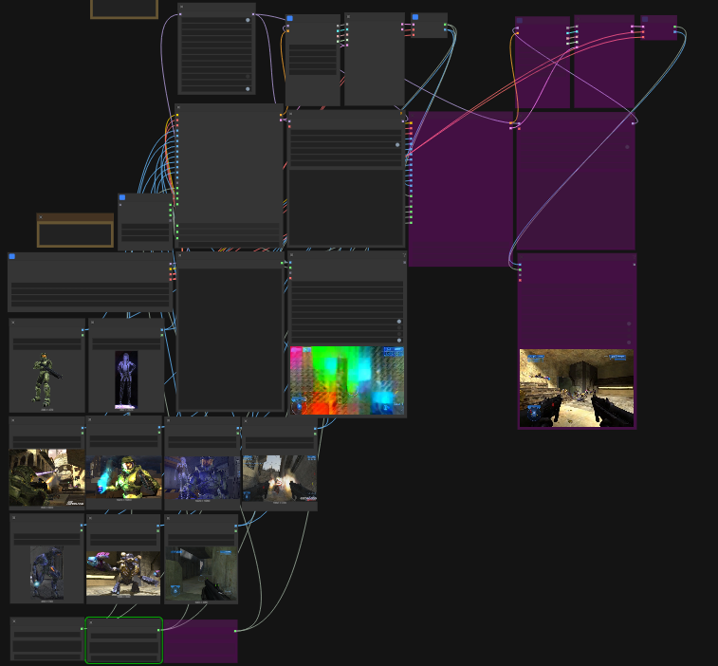Collapse the large node with many blue input ports
This screenshot has width=718, height=666.
[x=178, y=107]
